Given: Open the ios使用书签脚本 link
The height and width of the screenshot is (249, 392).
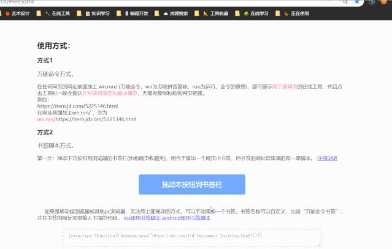Looking at the screenshot, I should pyautogui.click(x=142, y=218).
